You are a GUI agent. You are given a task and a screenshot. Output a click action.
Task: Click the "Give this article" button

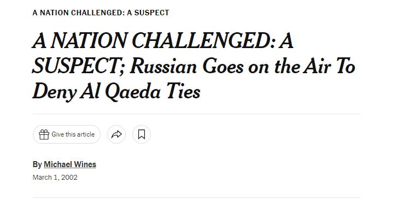67,134
